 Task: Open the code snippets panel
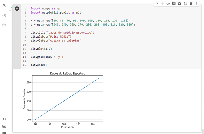[4, 119]
